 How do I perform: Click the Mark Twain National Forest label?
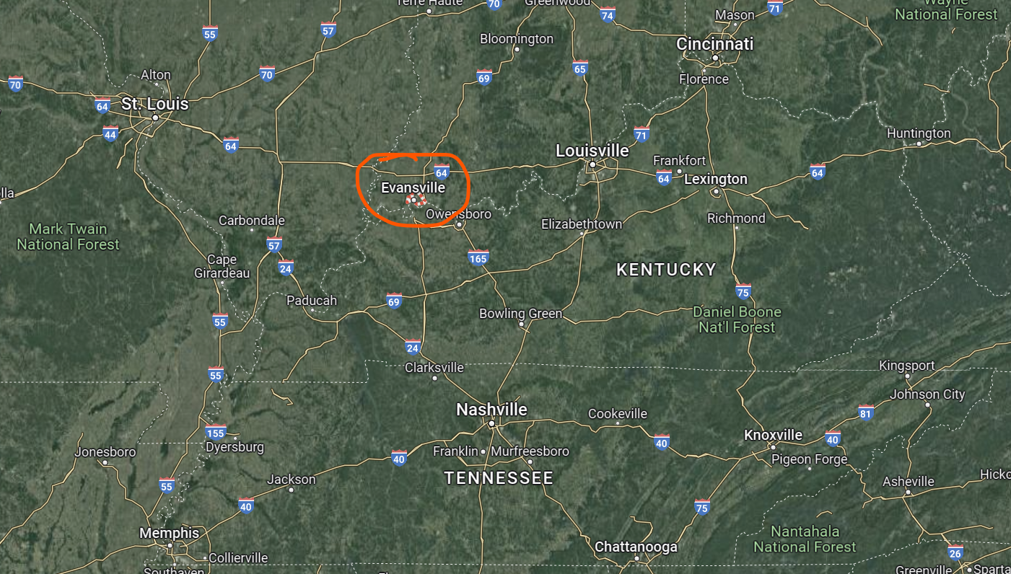pyautogui.click(x=68, y=237)
